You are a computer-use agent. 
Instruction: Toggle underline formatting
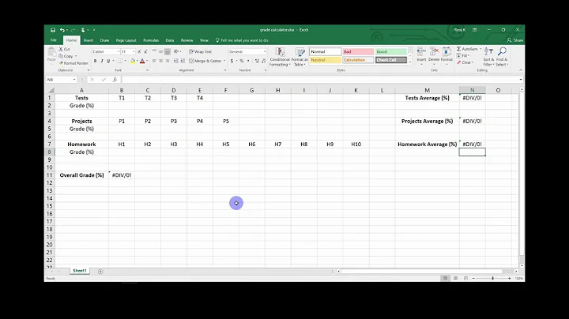pos(108,61)
